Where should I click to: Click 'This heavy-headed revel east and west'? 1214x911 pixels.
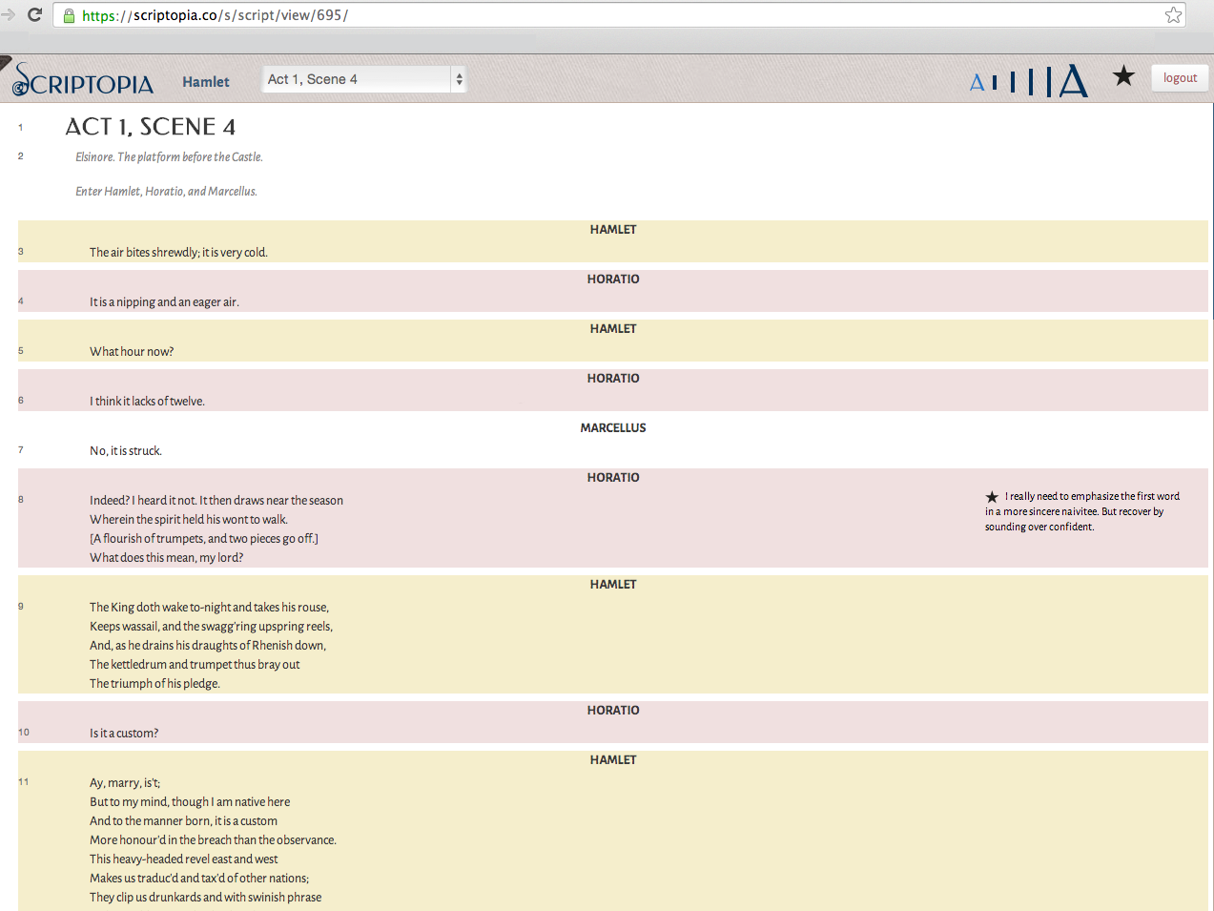click(x=184, y=859)
